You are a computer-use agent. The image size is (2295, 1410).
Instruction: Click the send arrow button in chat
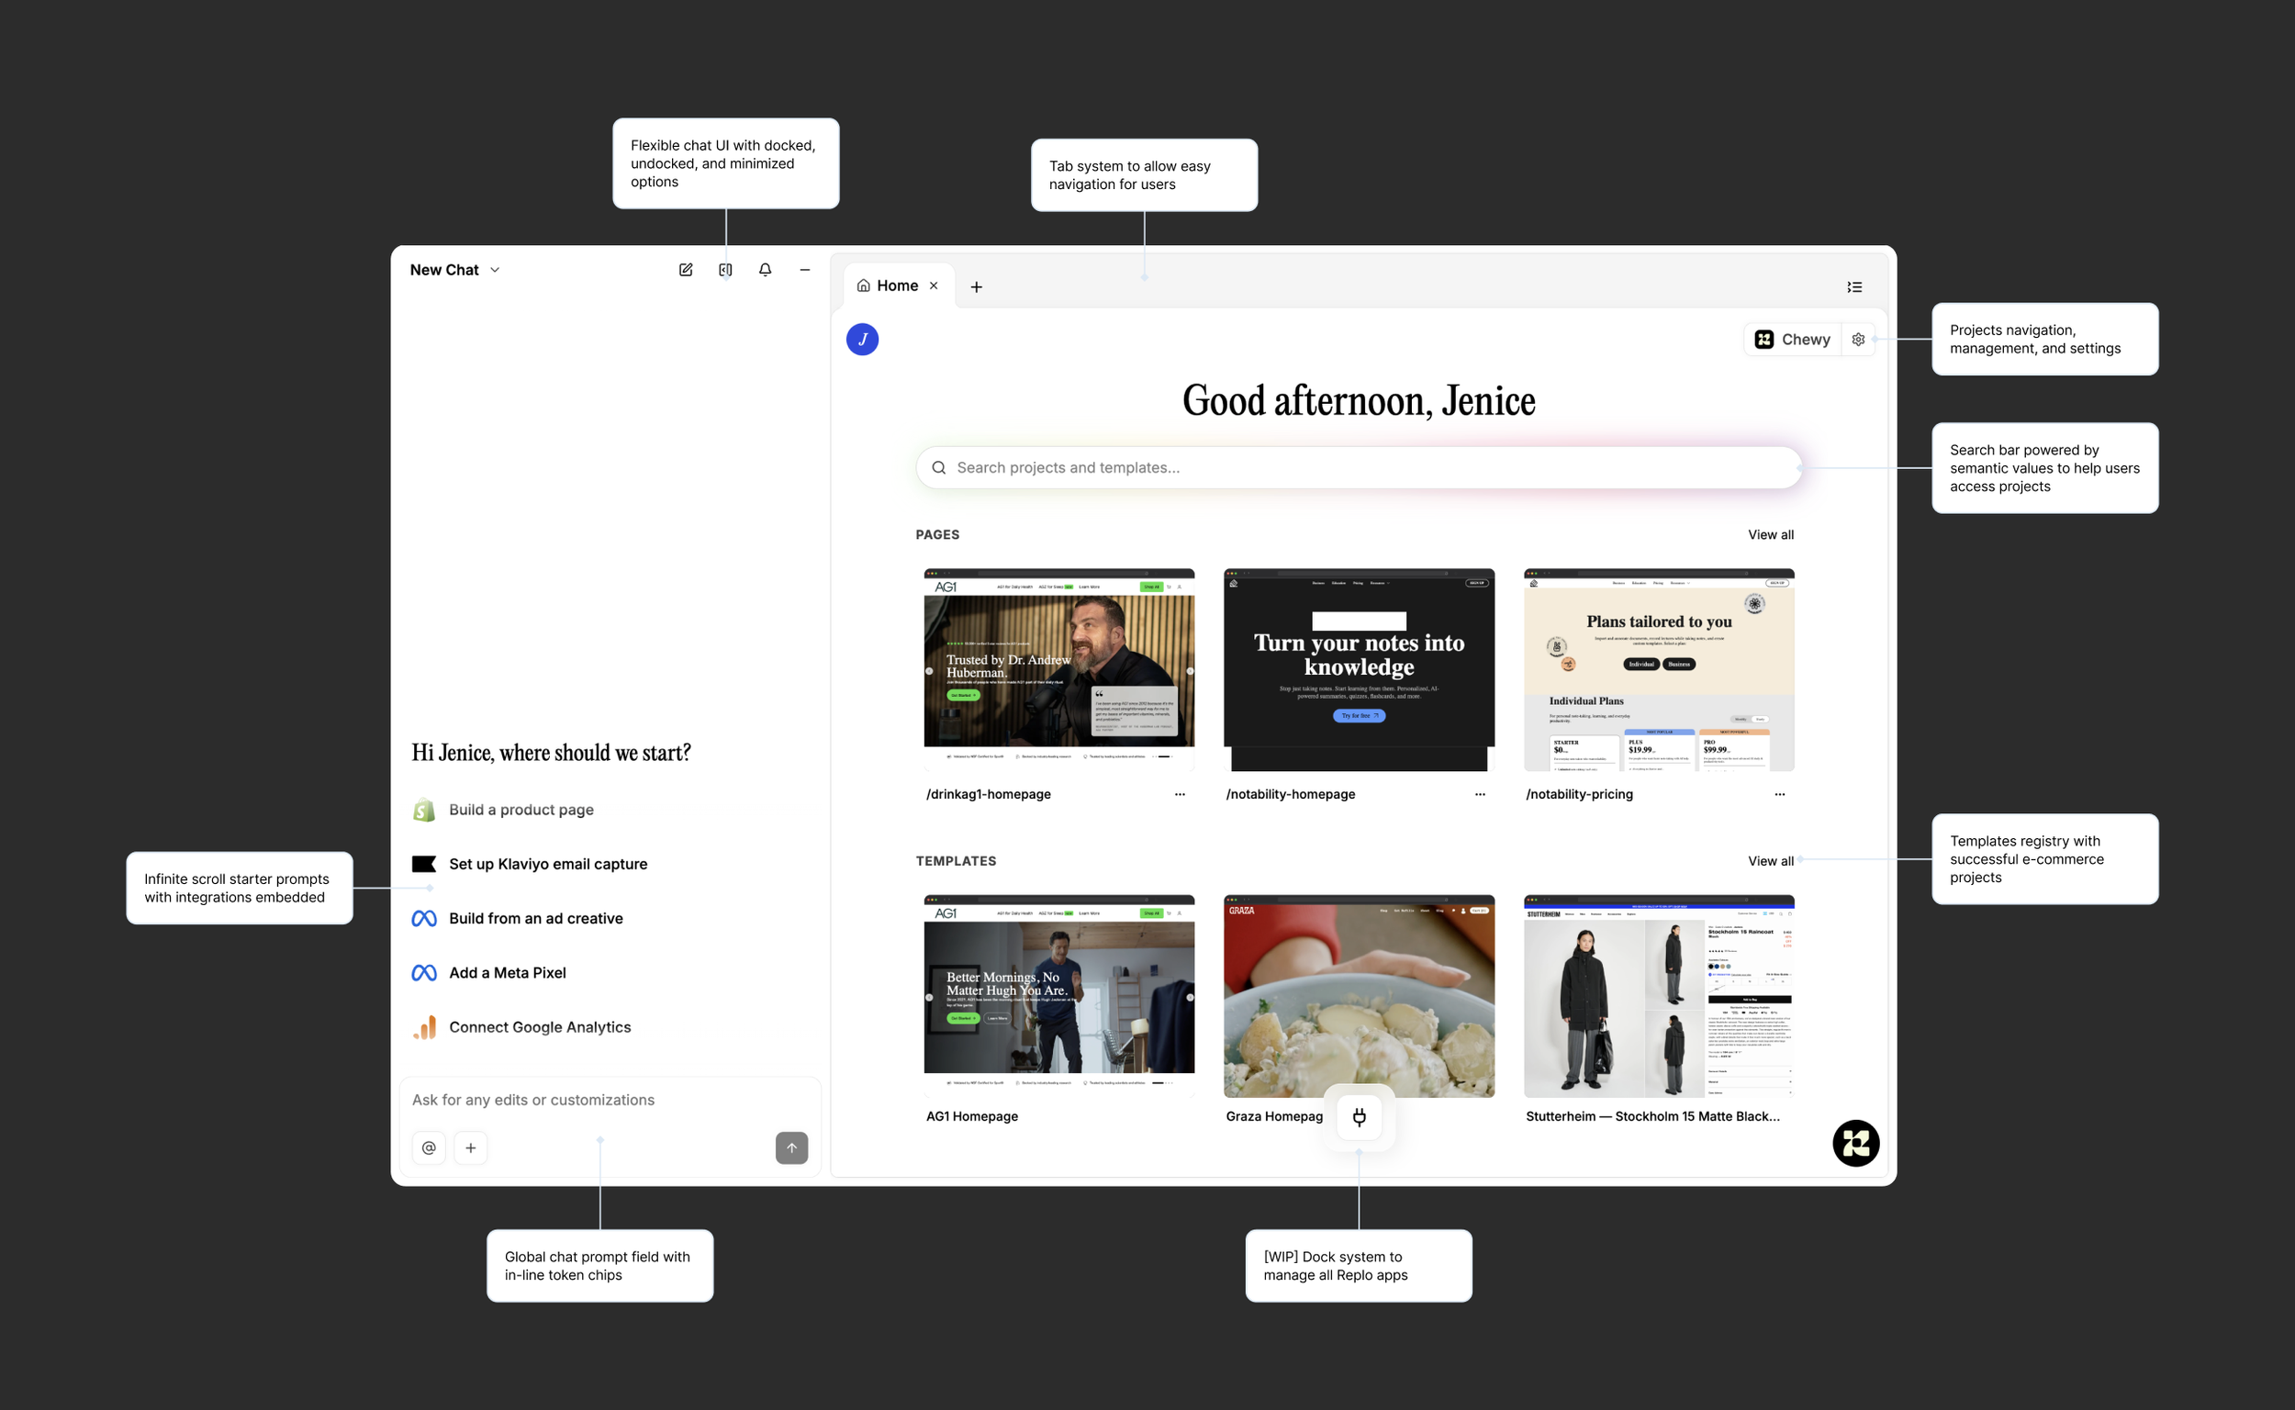coord(790,1148)
